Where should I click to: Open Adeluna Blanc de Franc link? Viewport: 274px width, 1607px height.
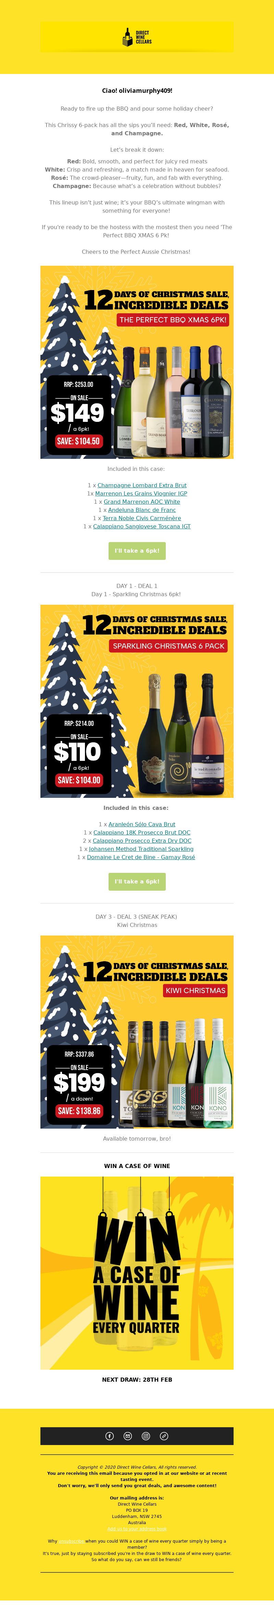[x=142, y=510]
